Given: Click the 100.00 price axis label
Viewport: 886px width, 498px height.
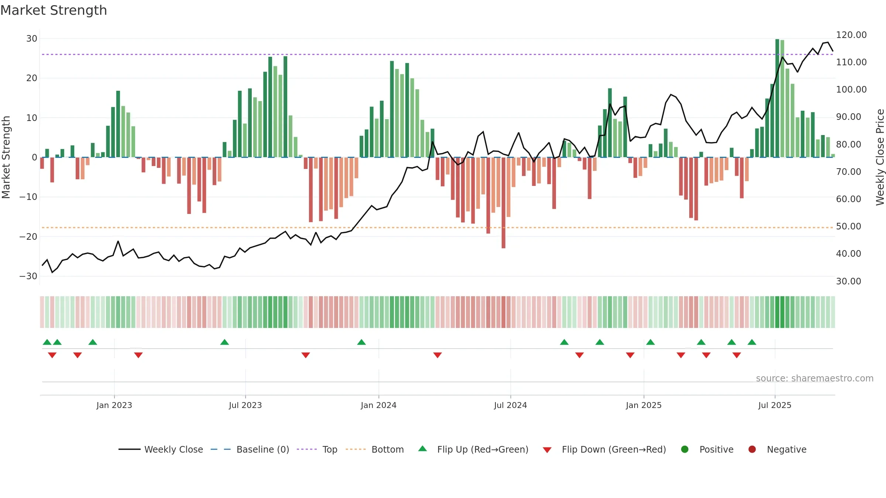Looking at the screenshot, I should 851,89.
